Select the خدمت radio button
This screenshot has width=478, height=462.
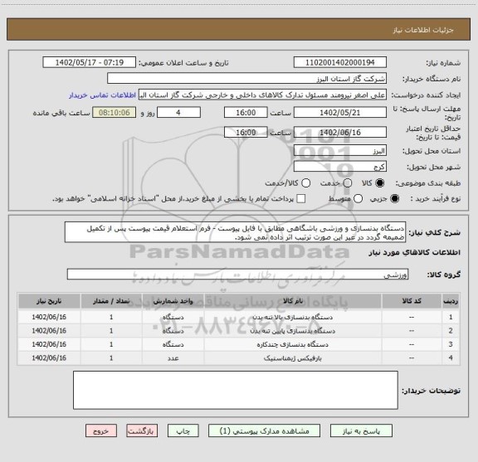348,183
